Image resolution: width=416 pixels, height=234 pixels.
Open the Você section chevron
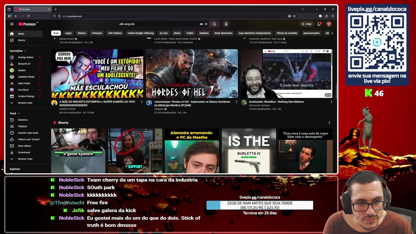tap(19, 113)
